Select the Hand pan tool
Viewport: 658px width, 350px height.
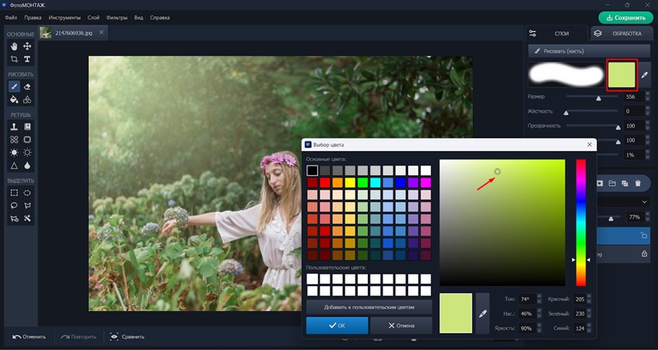point(14,47)
